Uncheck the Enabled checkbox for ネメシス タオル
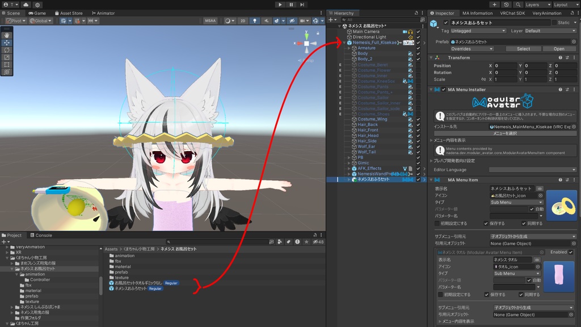This screenshot has height=327, width=581. coord(571,252)
